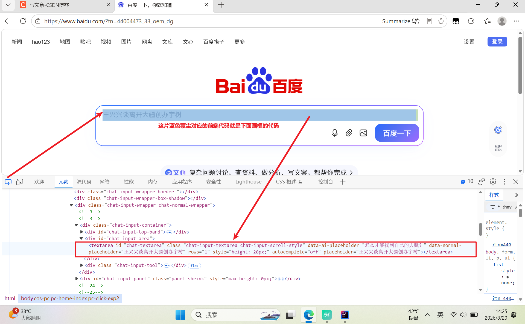Image resolution: width=525 pixels, height=324 pixels.
Task: Open the 设置 link on Baidu
Action: pos(469,42)
